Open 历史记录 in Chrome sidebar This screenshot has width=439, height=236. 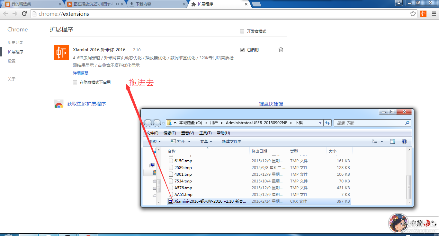coord(15,42)
